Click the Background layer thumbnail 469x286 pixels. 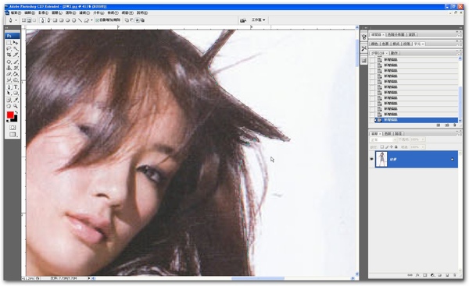point(381,159)
